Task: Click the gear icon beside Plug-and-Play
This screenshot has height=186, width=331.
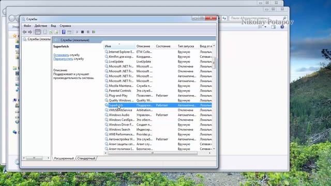Action: coord(107,96)
